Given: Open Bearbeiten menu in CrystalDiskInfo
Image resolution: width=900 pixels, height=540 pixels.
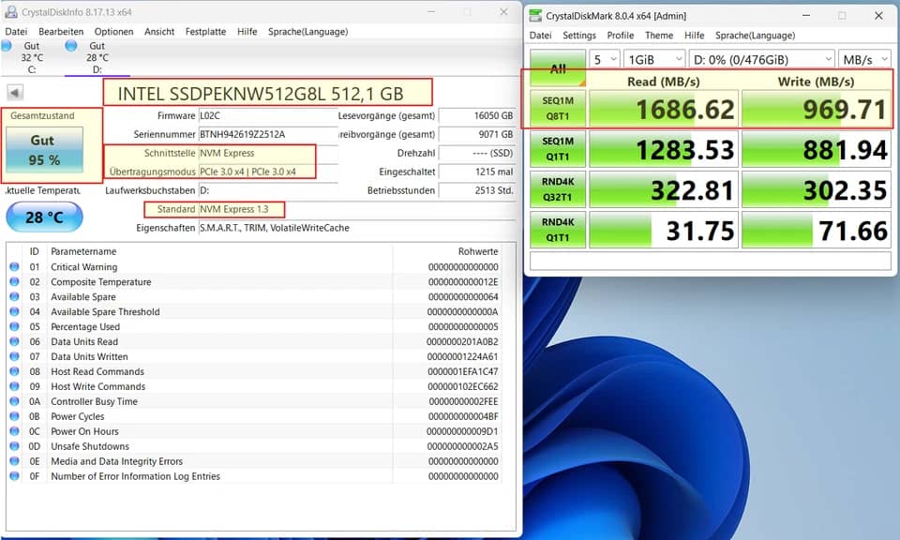Looking at the screenshot, I should pos(61,32).
